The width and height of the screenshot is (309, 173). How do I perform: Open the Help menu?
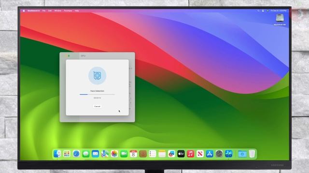coord(77,11)
